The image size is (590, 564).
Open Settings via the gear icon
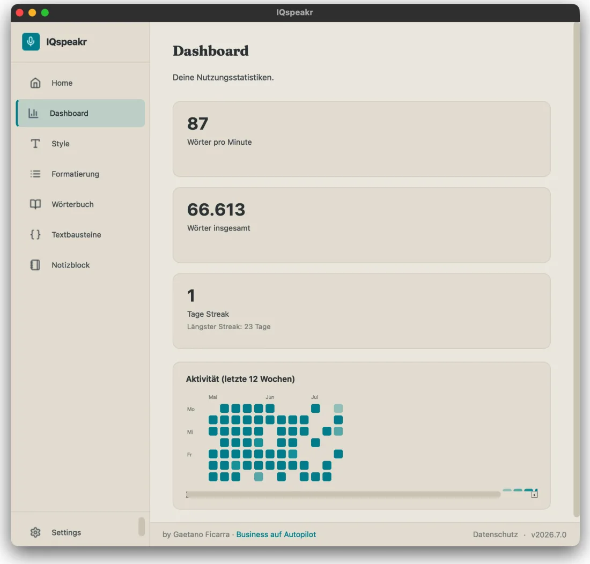tap(35, 532)
